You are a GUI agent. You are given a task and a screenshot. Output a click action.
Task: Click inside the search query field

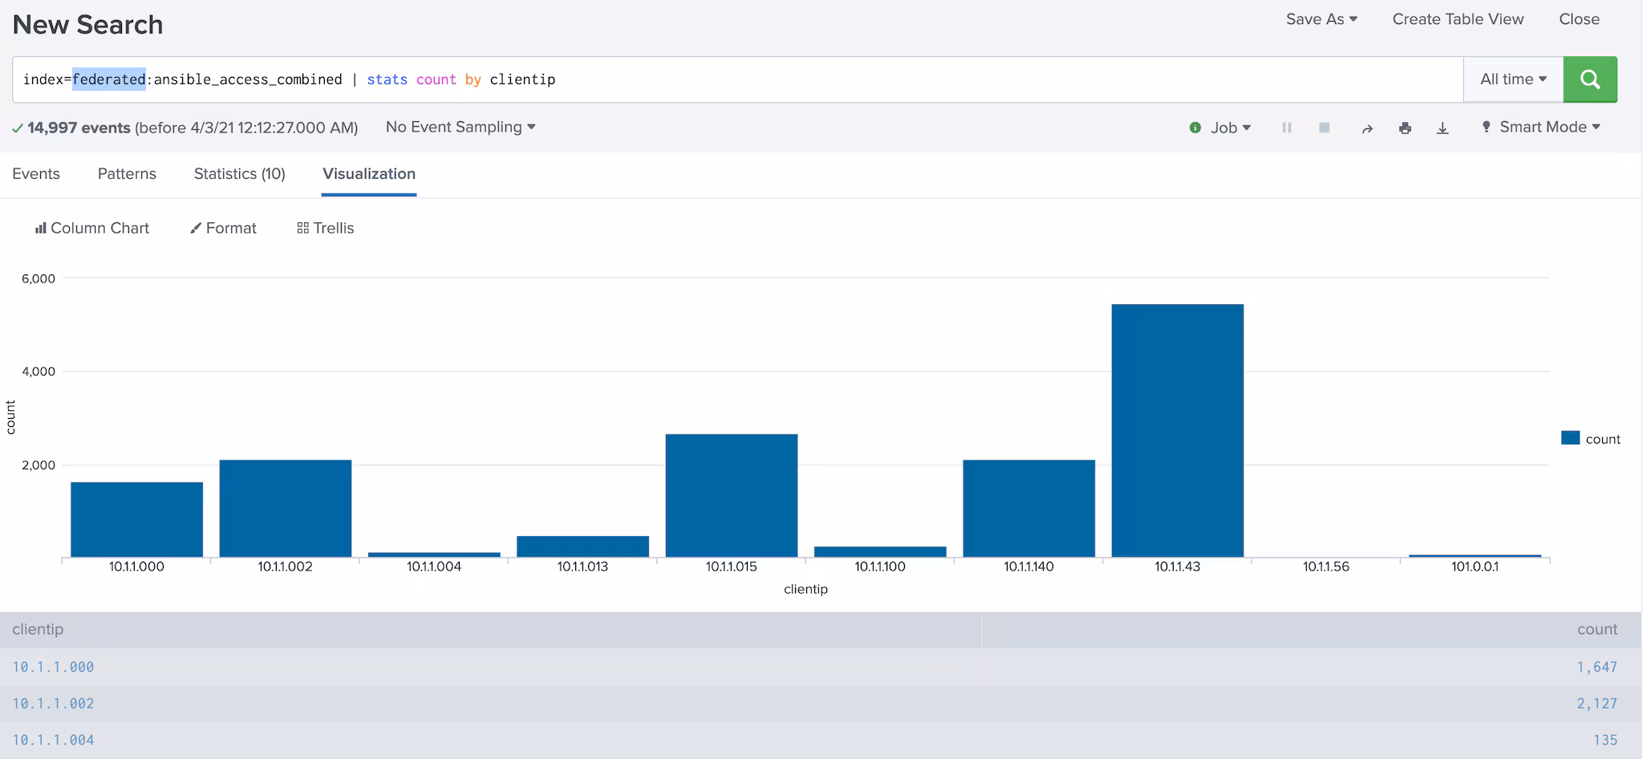tap(963, 79)
